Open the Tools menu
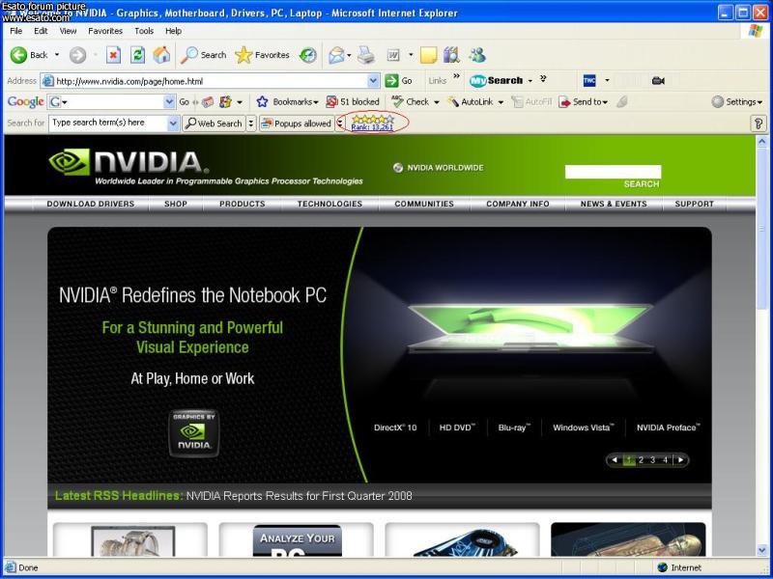The height and width of the screenshot is (579, 773). click(144, 31)
